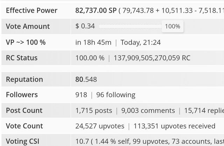Click the 100% vote weight slider handle
Viewport: 224px width, 146px height.
coord(173,27)
